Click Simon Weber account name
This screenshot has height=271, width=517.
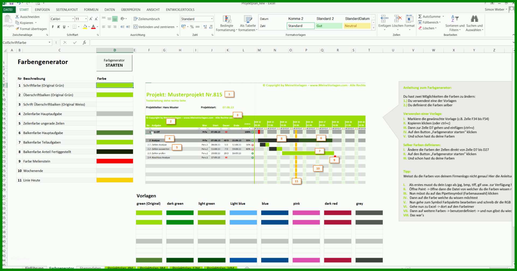click(x=494, y=9)
